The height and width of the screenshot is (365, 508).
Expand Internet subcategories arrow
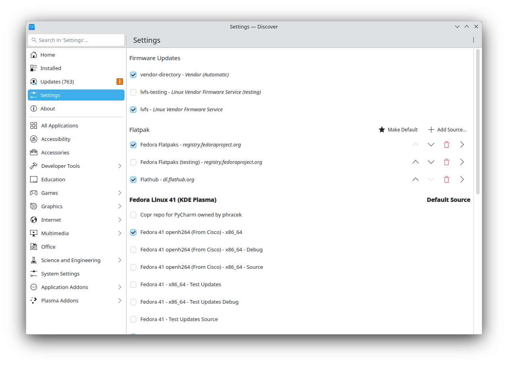pyautogui.click(x=120, y=220)
